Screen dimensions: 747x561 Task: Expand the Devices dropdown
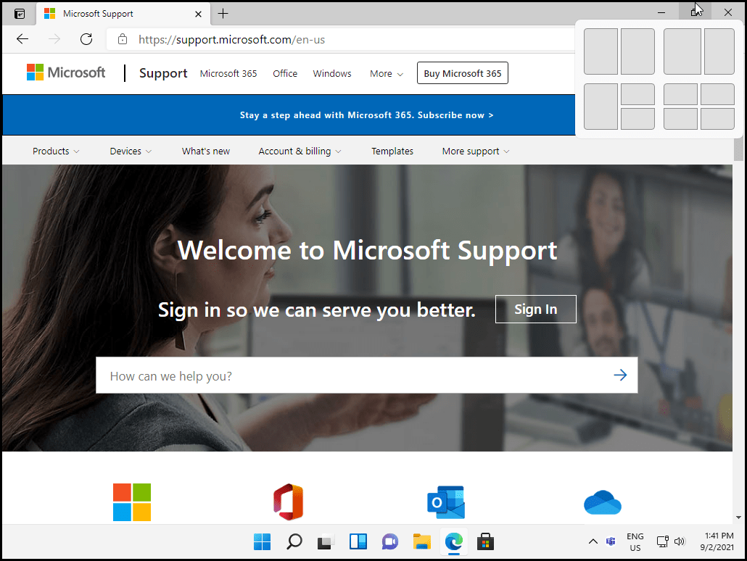[x=131, y=151]
